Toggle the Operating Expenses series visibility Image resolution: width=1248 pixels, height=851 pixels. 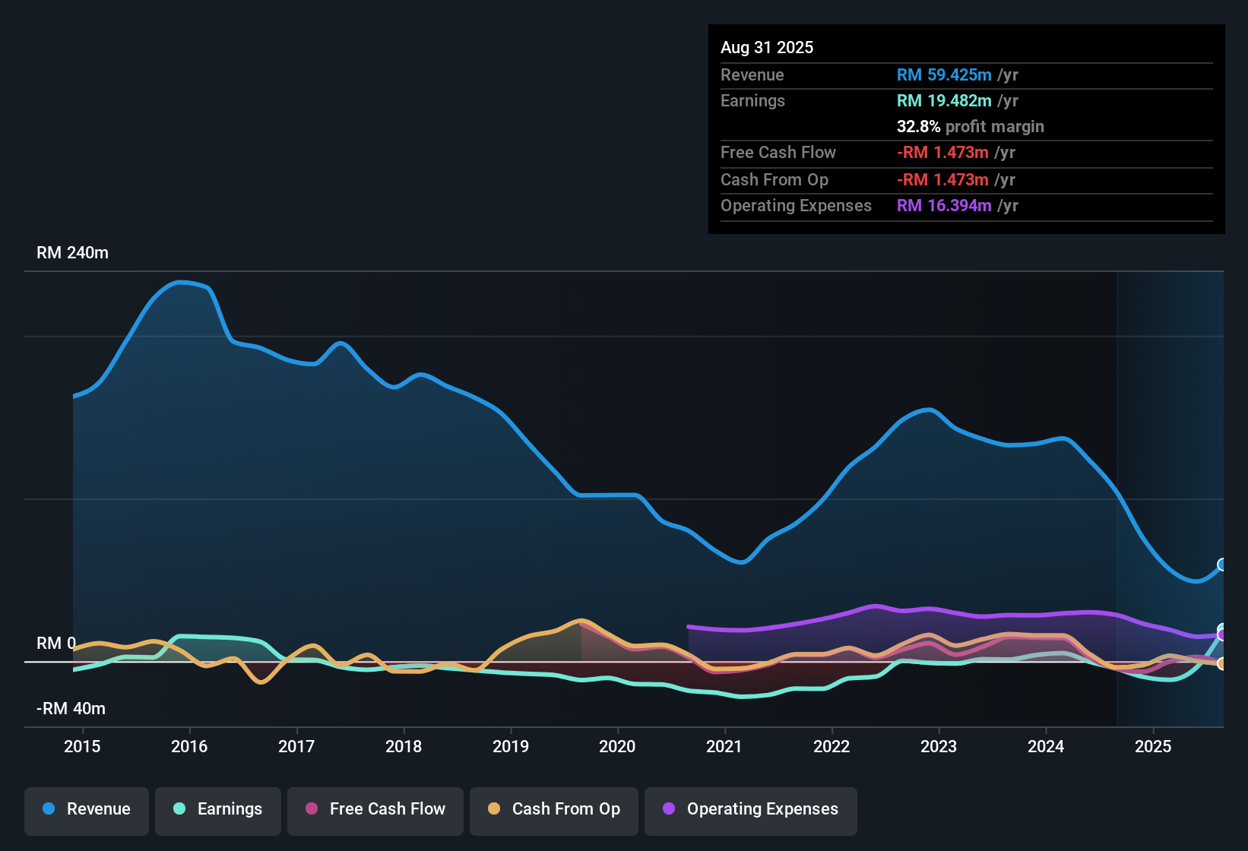point(750,811)
